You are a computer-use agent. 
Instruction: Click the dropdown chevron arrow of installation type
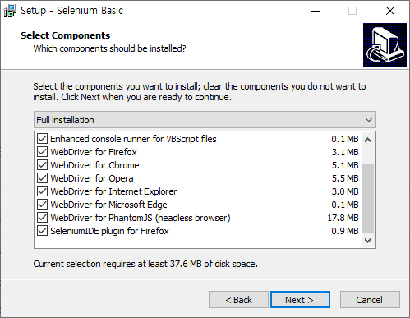tap(369, 120)
